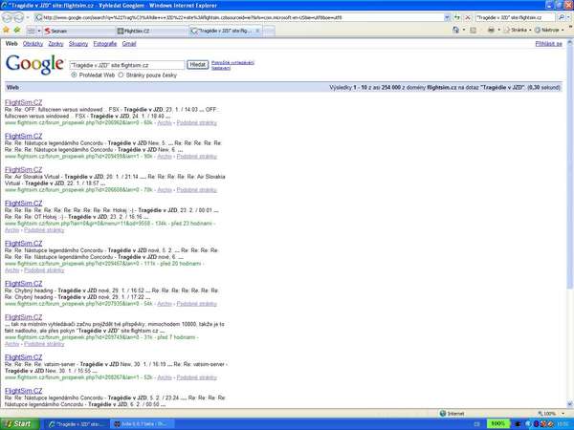
Task: Open the Zprávy Google link
Action: click(55, 44)
